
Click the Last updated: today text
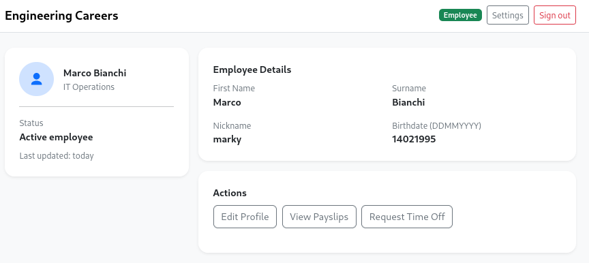tap(57, 156)
